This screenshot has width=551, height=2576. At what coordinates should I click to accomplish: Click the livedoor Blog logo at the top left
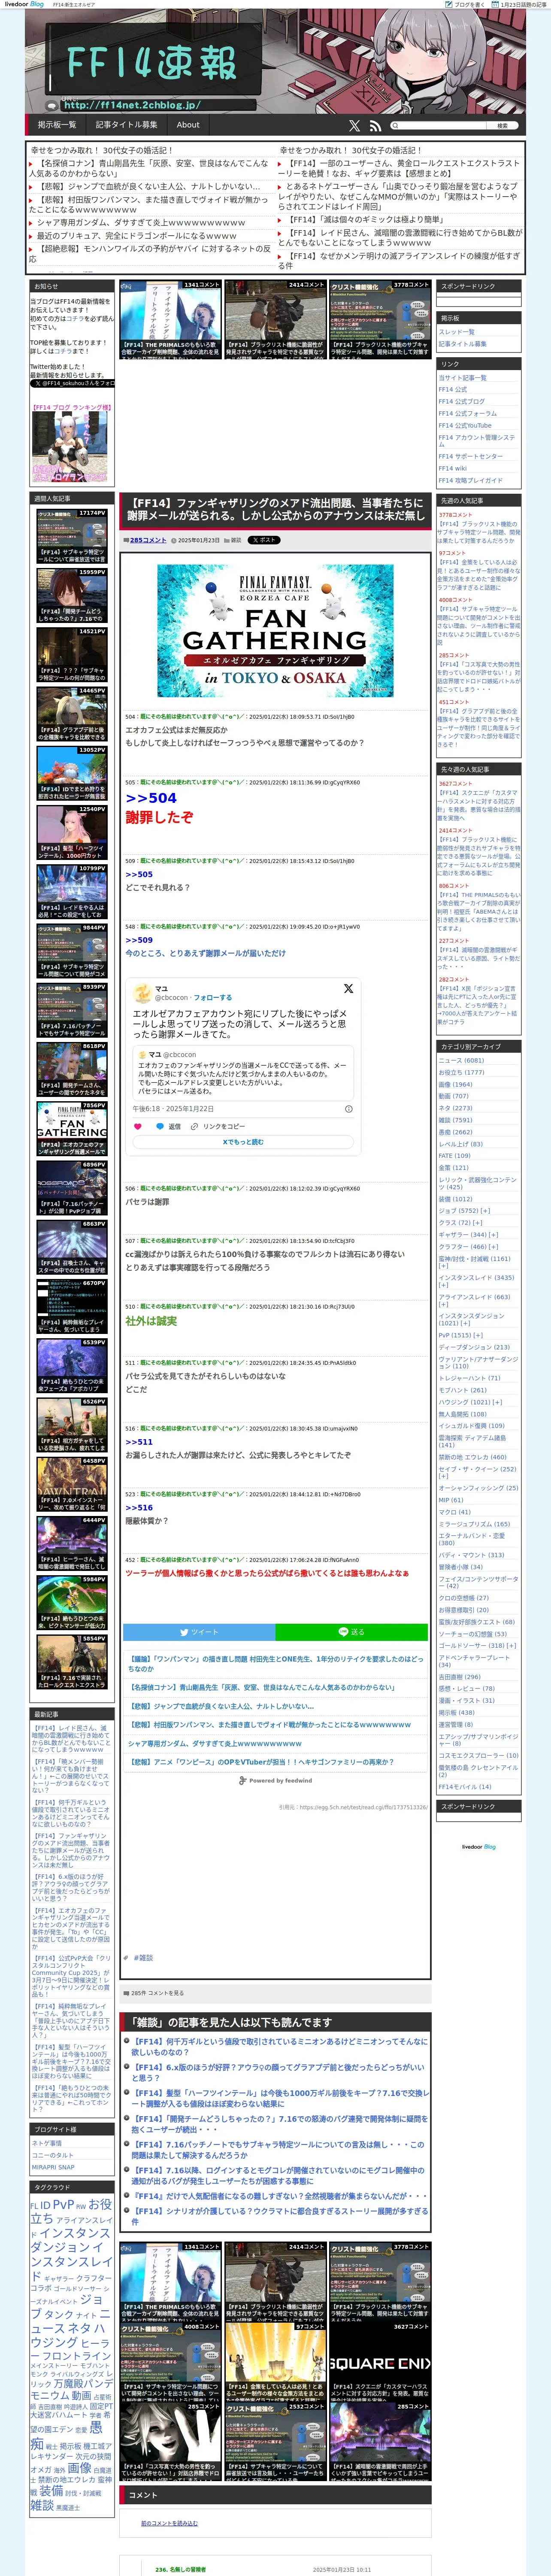coord(24,4)
